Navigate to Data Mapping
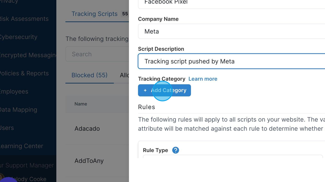 [19, 110]
